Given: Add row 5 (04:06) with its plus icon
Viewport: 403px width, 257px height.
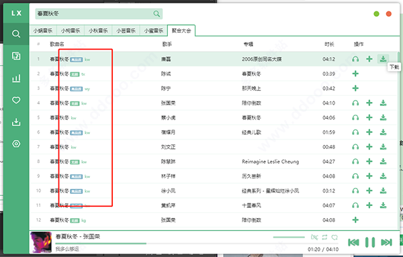Looking at the screenshot, I should click(369, 117).
